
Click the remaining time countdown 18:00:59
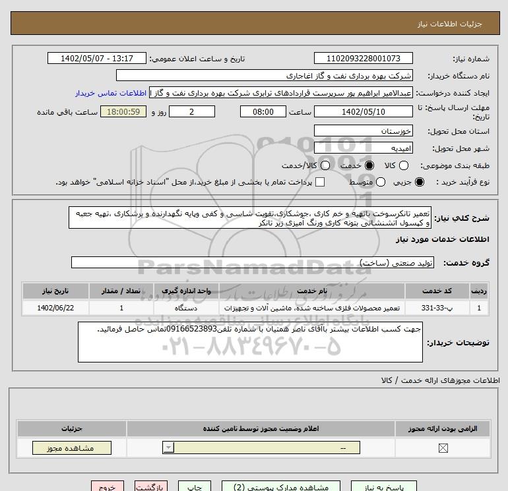(x=123, y=112)
